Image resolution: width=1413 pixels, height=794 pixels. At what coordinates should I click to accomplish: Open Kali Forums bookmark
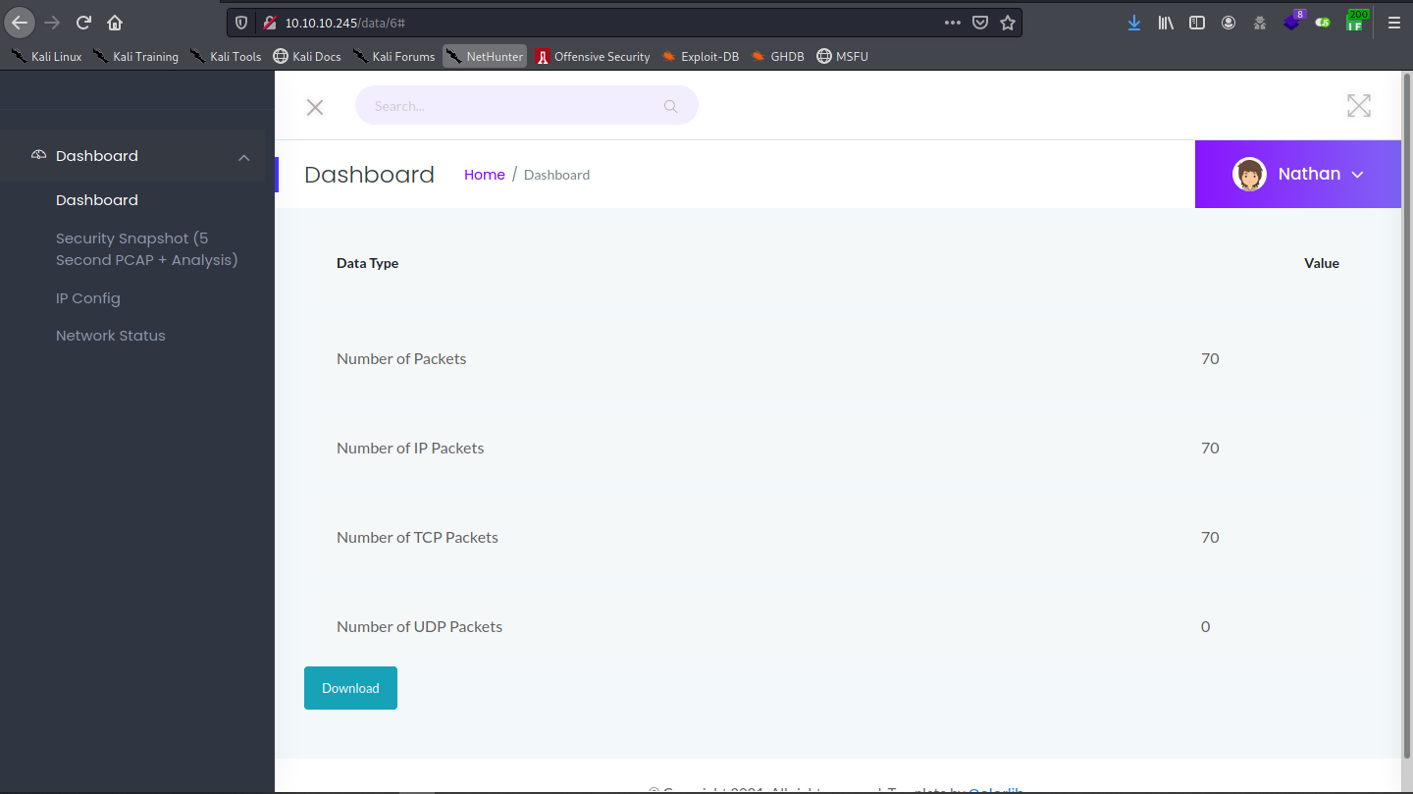pyautogui.click(x=393, y=57)
